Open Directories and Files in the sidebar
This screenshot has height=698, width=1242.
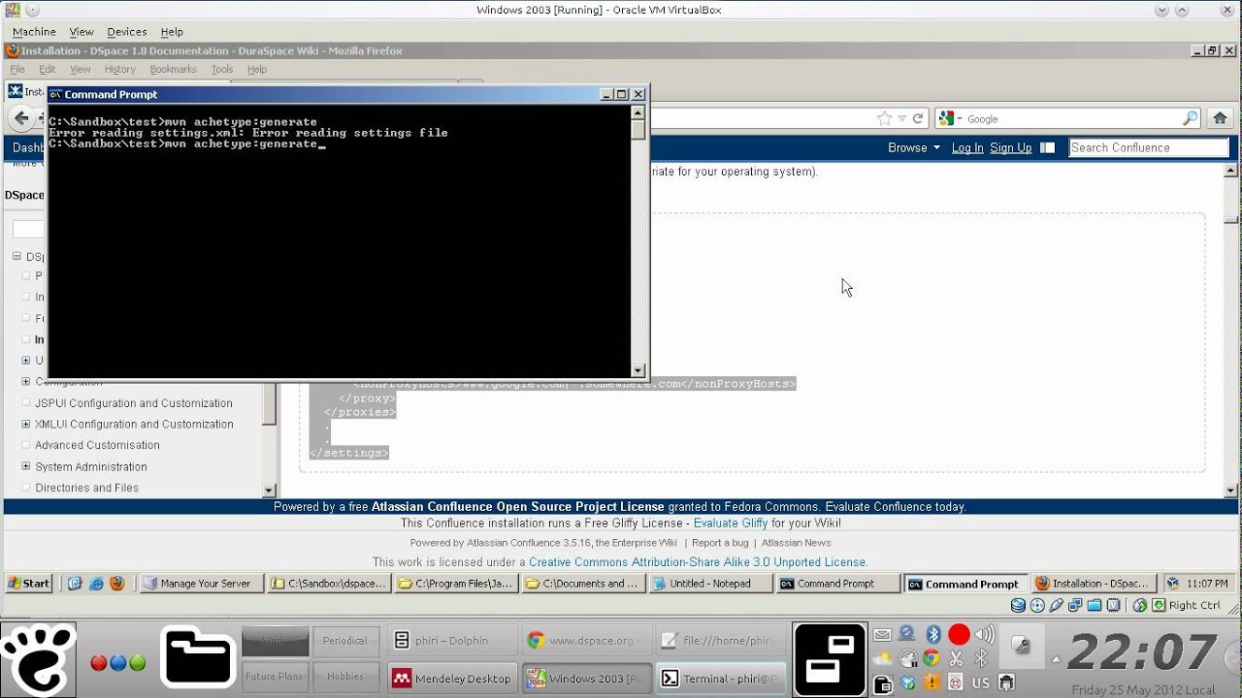click(x=87, y=488)
